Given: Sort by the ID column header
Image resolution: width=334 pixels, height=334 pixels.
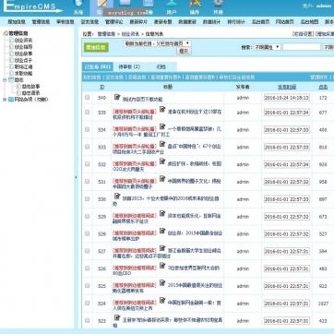Looking at the screenshot, I should pos(101,87).
